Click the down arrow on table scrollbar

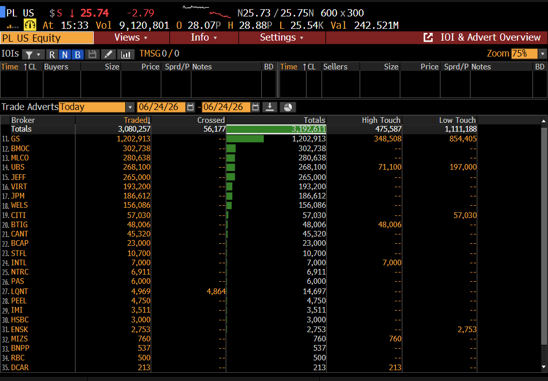click(x=543, y=367)
